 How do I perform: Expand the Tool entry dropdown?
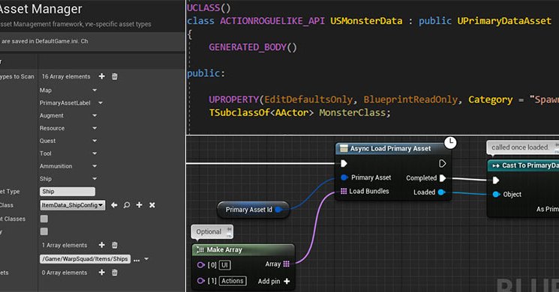tap(95, 153)
